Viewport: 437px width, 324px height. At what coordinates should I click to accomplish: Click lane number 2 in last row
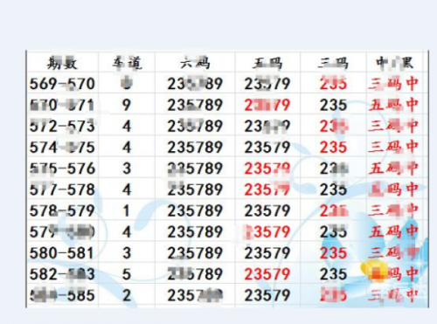(x=127, y=295)
